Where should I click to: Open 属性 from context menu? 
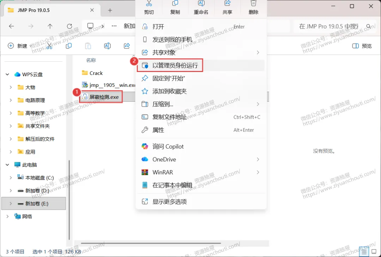201,130
